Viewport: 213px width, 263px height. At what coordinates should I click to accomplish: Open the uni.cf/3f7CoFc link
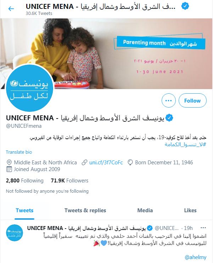pos(106,163)
